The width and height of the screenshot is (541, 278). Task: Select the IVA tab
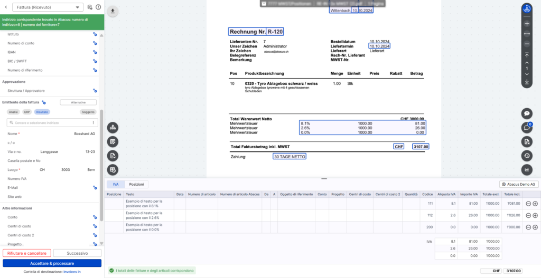click(x=115, y=185)
